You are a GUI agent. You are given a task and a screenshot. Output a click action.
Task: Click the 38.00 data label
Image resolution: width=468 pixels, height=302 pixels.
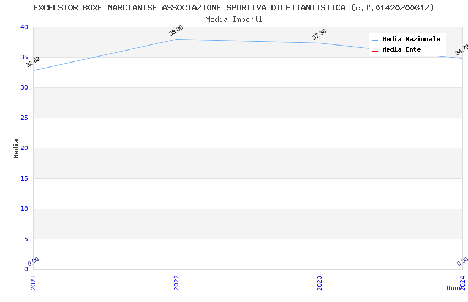(x=176, y=31)
